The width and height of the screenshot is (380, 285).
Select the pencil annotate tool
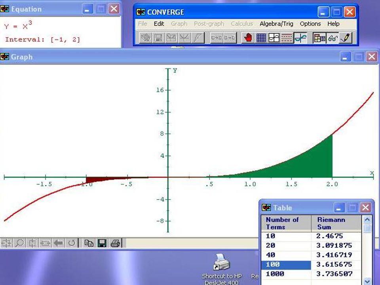click(x=346, y=38)
